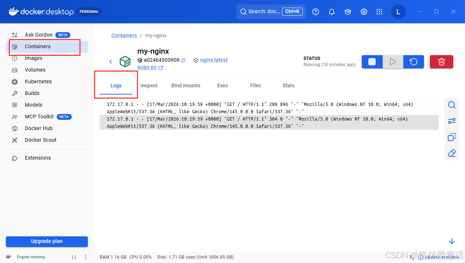Open the apps grid icon
The image size is (465, 263).
379,12
